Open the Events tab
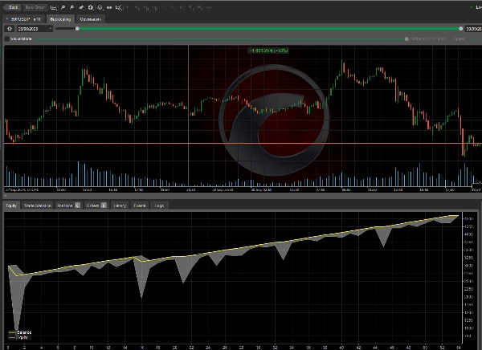The image size is (482, 350). (140, 206)
